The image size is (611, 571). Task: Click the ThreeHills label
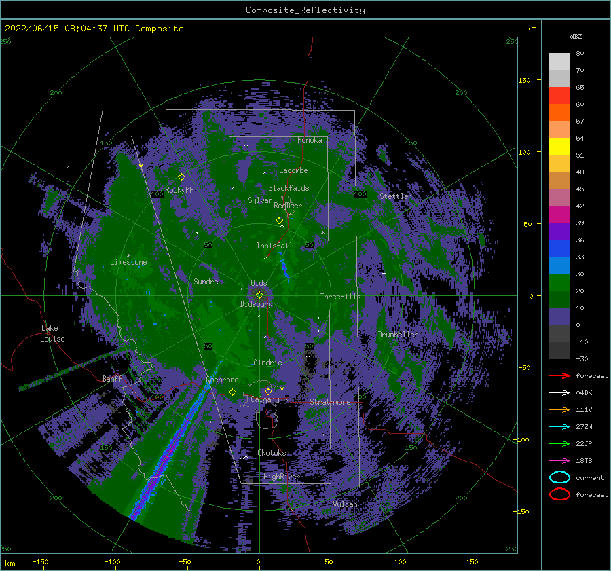tap(340, 297)
